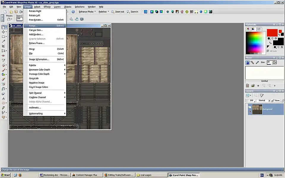Pick the Dropper tool in the toolbox
The height and width of the screenshot is (178, 285).
4,41
